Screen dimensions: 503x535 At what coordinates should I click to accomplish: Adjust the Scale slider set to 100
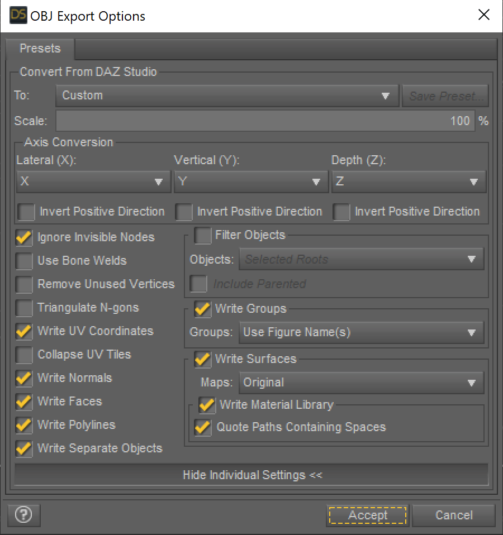pos(265,121)
